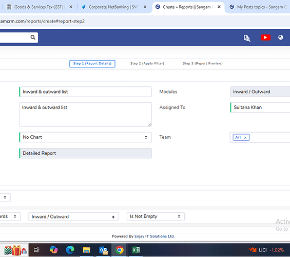Click the Task View taskbar icon
Screen dimensions: 290x257
pyautogui.click(x=36, y=250)
